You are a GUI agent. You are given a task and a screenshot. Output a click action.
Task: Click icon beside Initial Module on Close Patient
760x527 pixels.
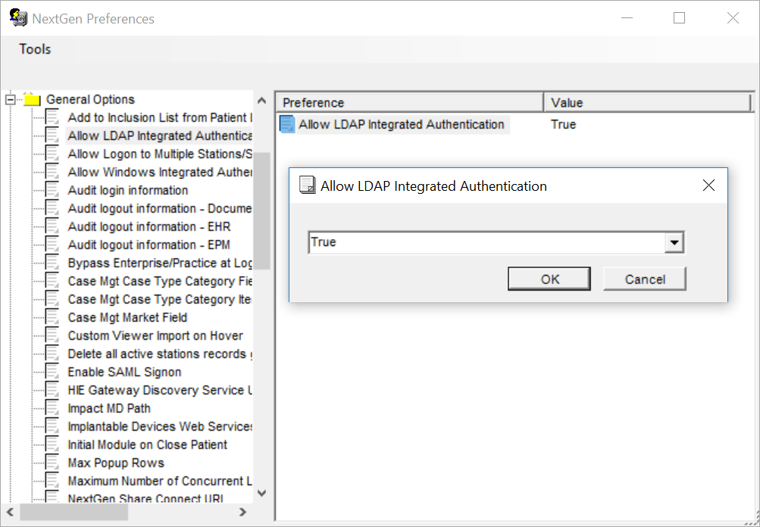[52, 444]
